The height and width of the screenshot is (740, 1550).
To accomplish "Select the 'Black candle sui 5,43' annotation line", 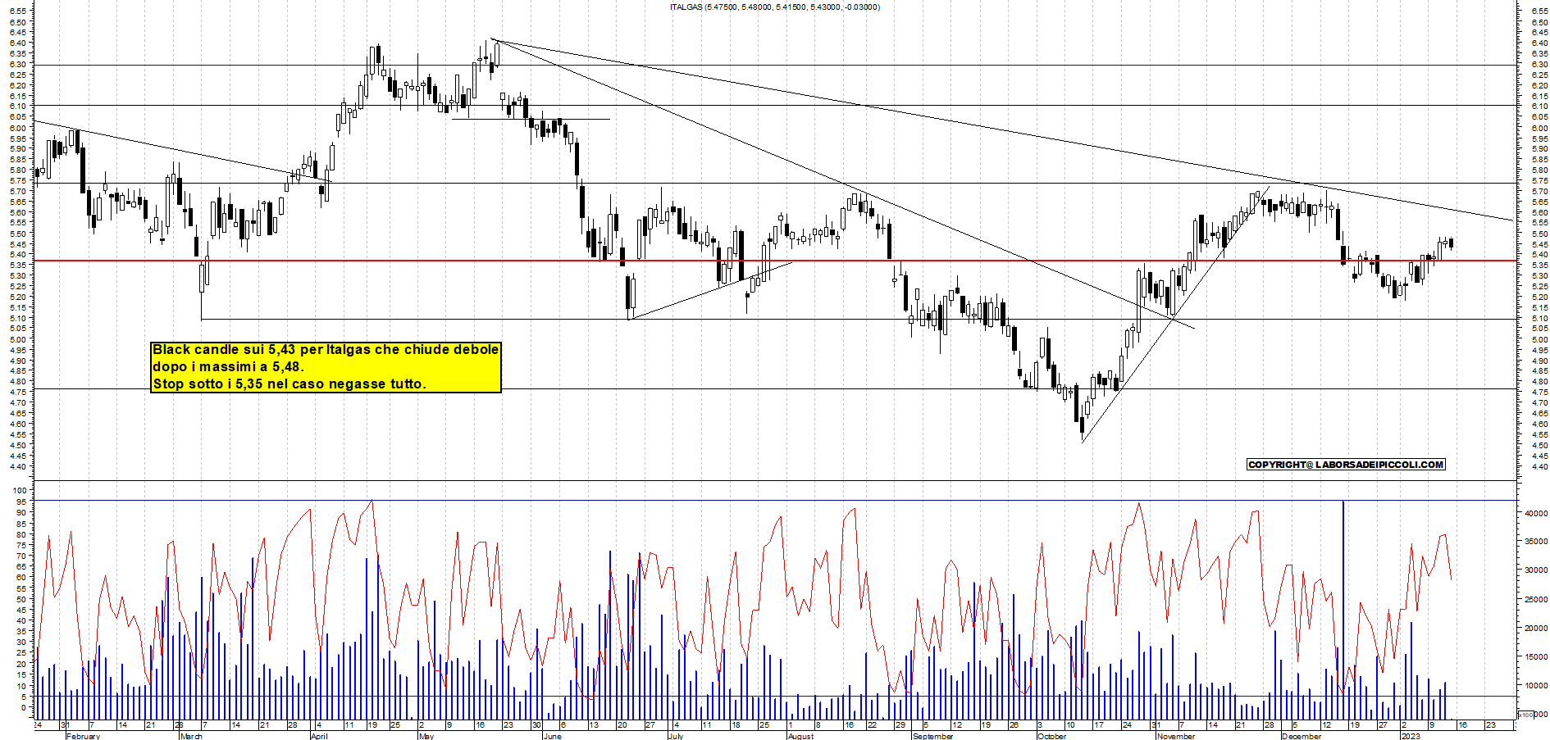I will point(326,350).
